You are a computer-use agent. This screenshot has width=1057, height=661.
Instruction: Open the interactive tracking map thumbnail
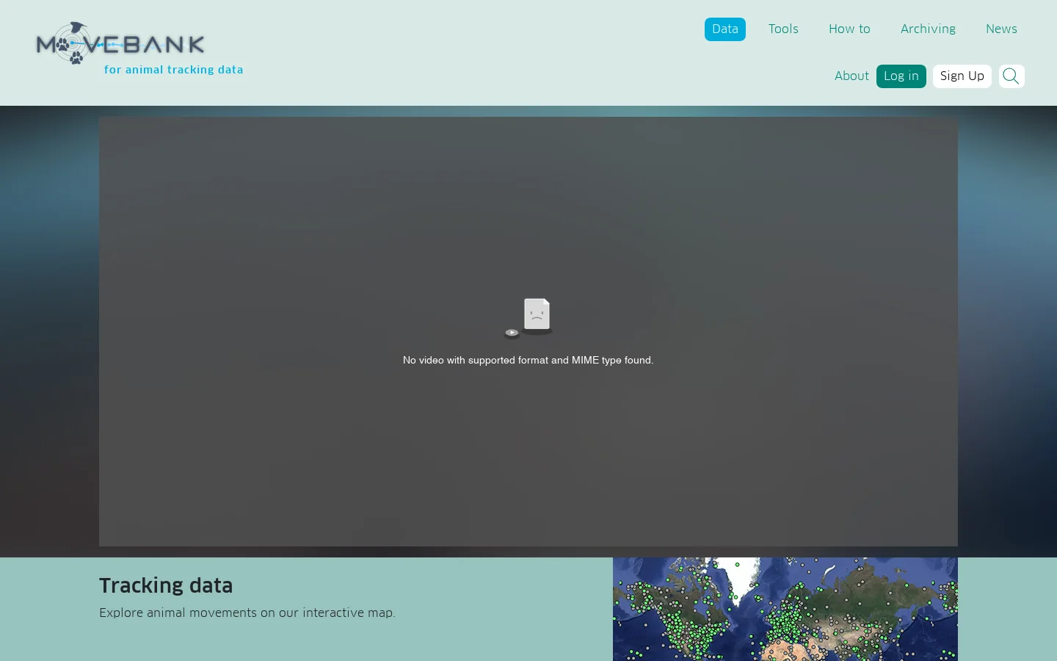[x=785, y=609]
